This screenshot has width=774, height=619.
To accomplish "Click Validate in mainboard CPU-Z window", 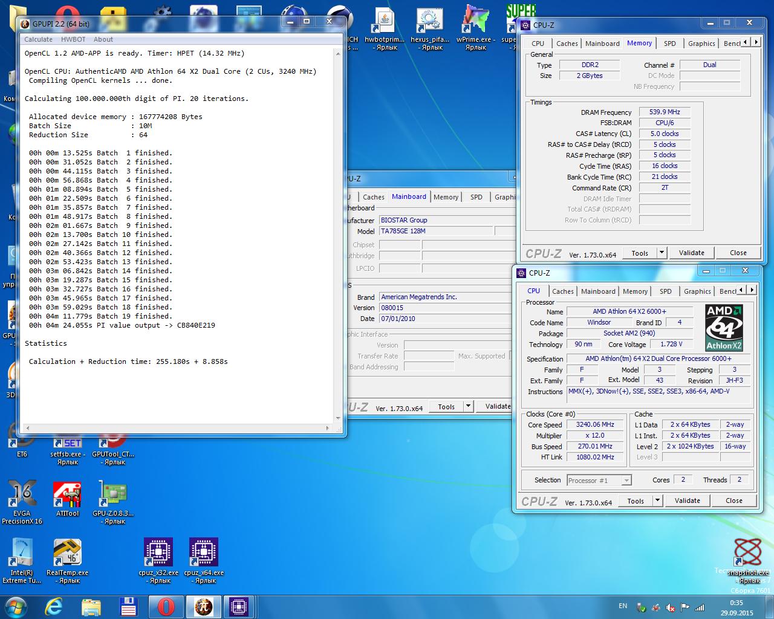I will pos(497,406).
